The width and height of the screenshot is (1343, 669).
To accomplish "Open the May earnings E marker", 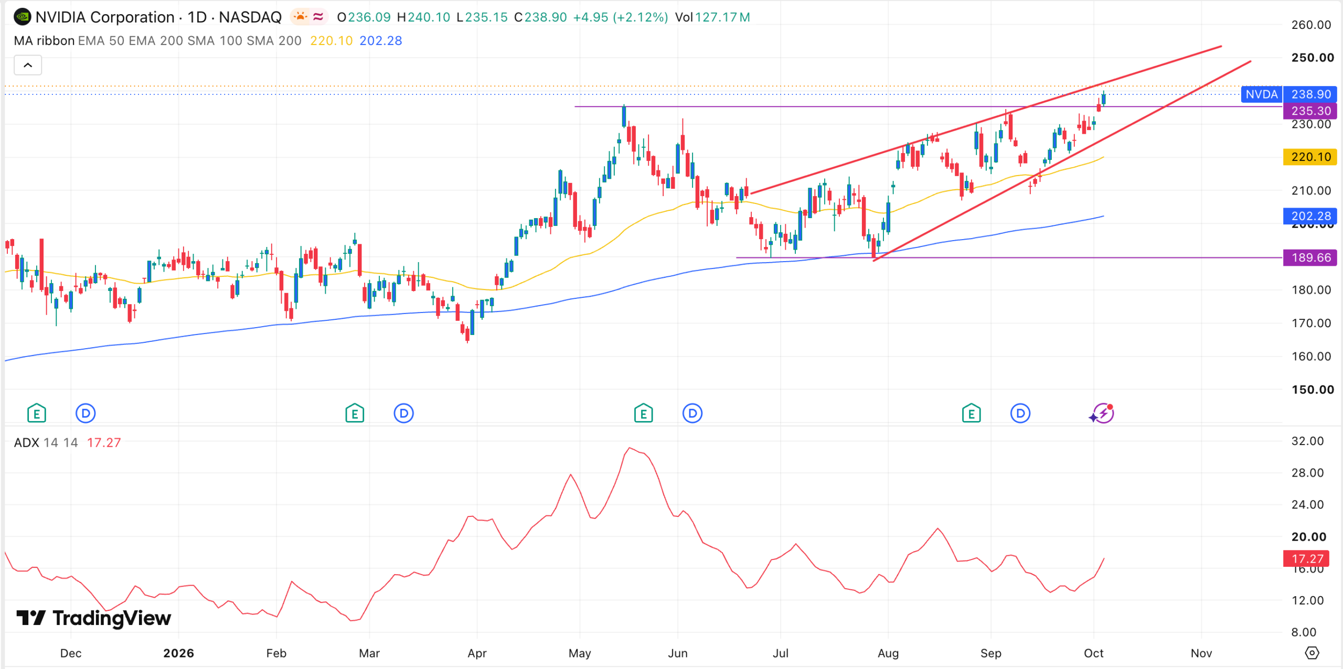I will (643, 414).
